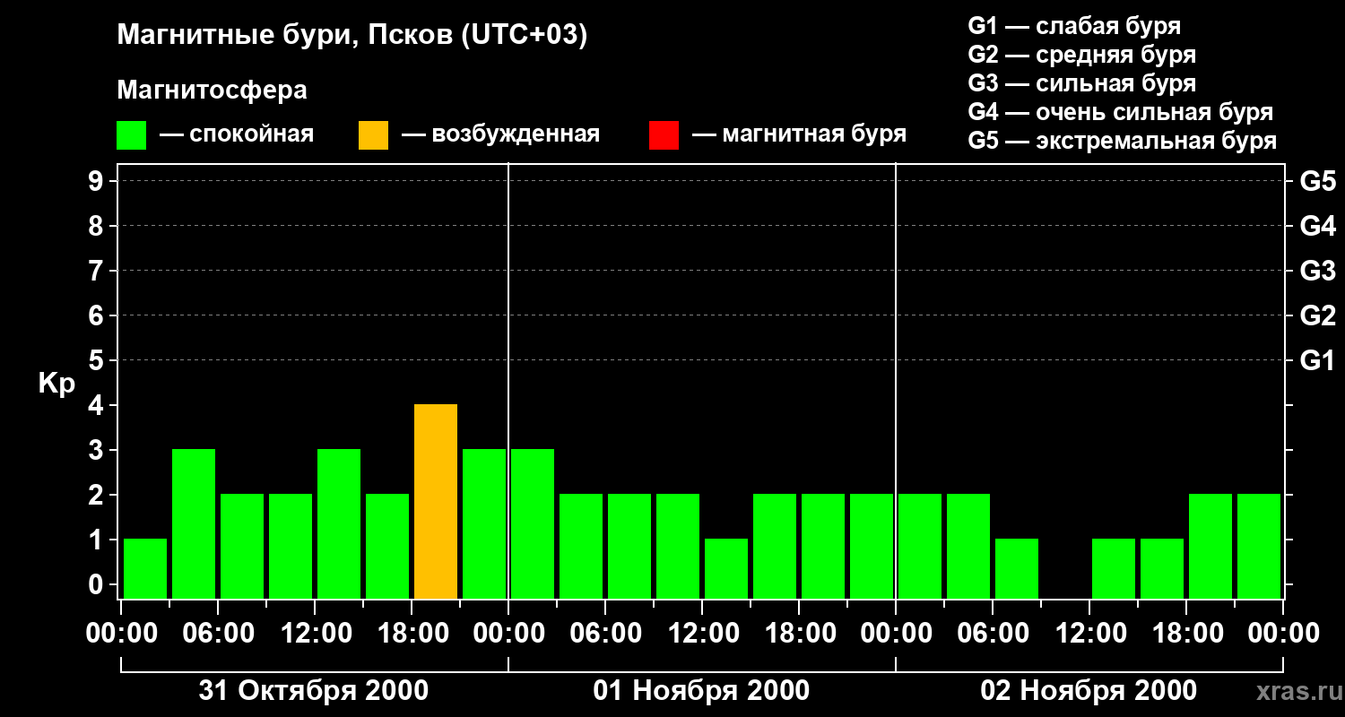Click the red 'магнитная буря' legend swatch
Image resolution: width=1345 pixels, height=717 pixels.
pos(664,135)
